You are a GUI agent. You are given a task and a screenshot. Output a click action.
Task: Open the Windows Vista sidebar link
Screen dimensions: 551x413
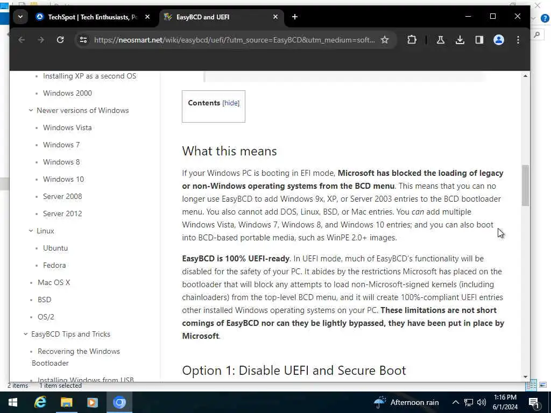tap(67, 127)
